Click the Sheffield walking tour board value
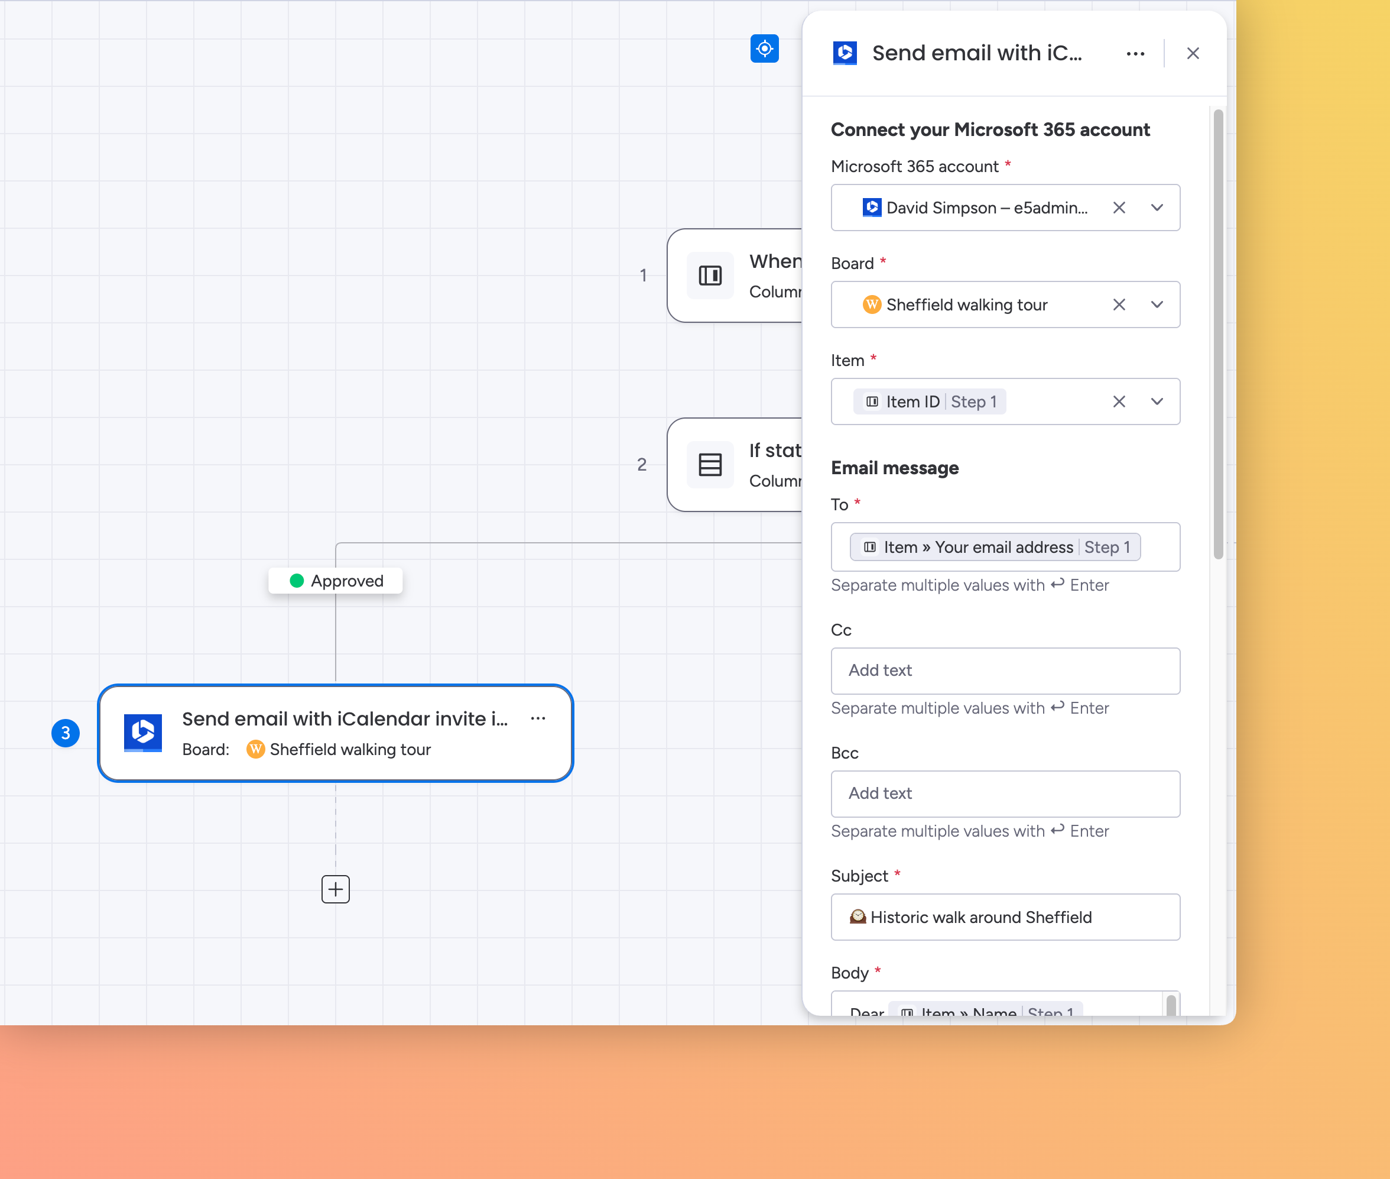1390x1179 pixels. pos(954,305)
